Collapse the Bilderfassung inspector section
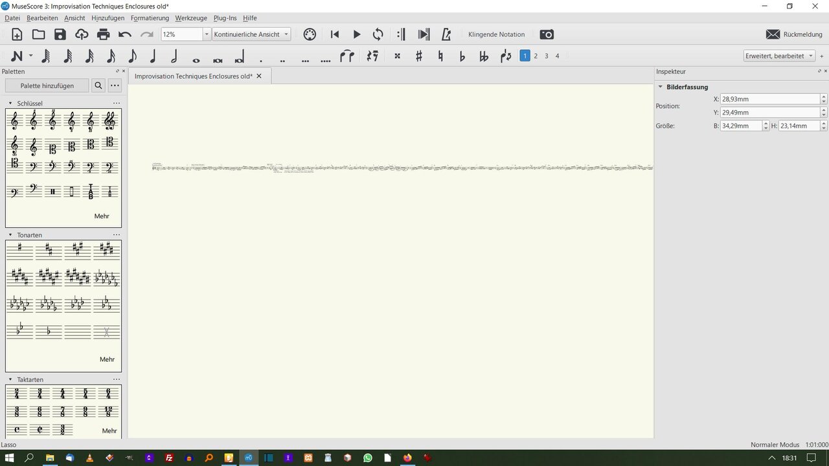Screen dimensions: 829x466 click(x=661, y=87)
